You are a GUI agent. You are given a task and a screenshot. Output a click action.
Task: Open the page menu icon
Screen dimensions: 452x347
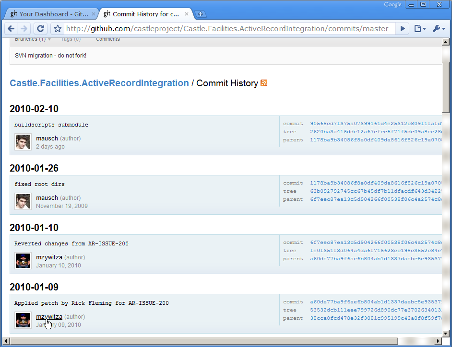coord(420,28)
